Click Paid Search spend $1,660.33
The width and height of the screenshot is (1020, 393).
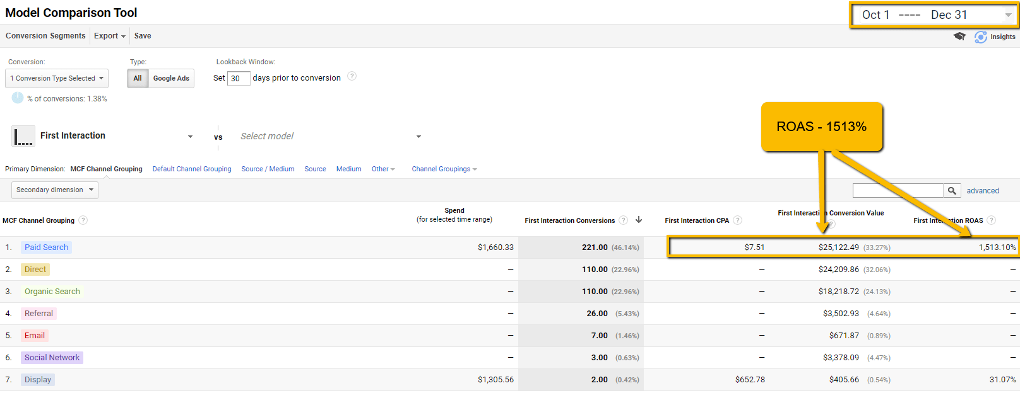(x=495, y=248)
